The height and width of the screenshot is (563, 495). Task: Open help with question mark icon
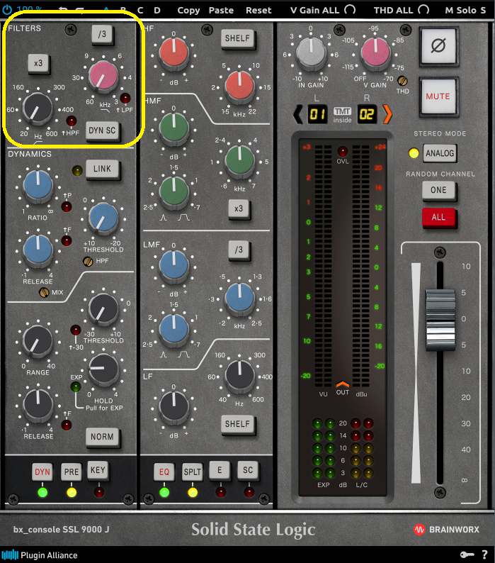[x=485, y=554]
